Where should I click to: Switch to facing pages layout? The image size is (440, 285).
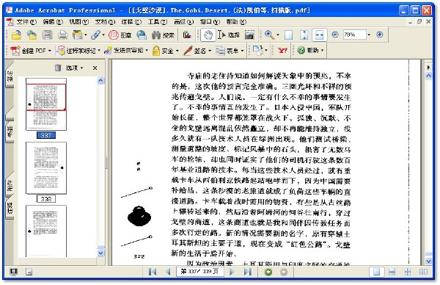(x=423, y=272)
